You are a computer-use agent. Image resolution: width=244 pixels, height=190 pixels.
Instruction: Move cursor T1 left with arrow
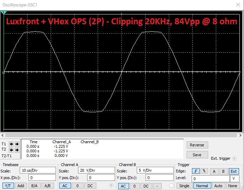pyautogui.click(x=11, y=144)
